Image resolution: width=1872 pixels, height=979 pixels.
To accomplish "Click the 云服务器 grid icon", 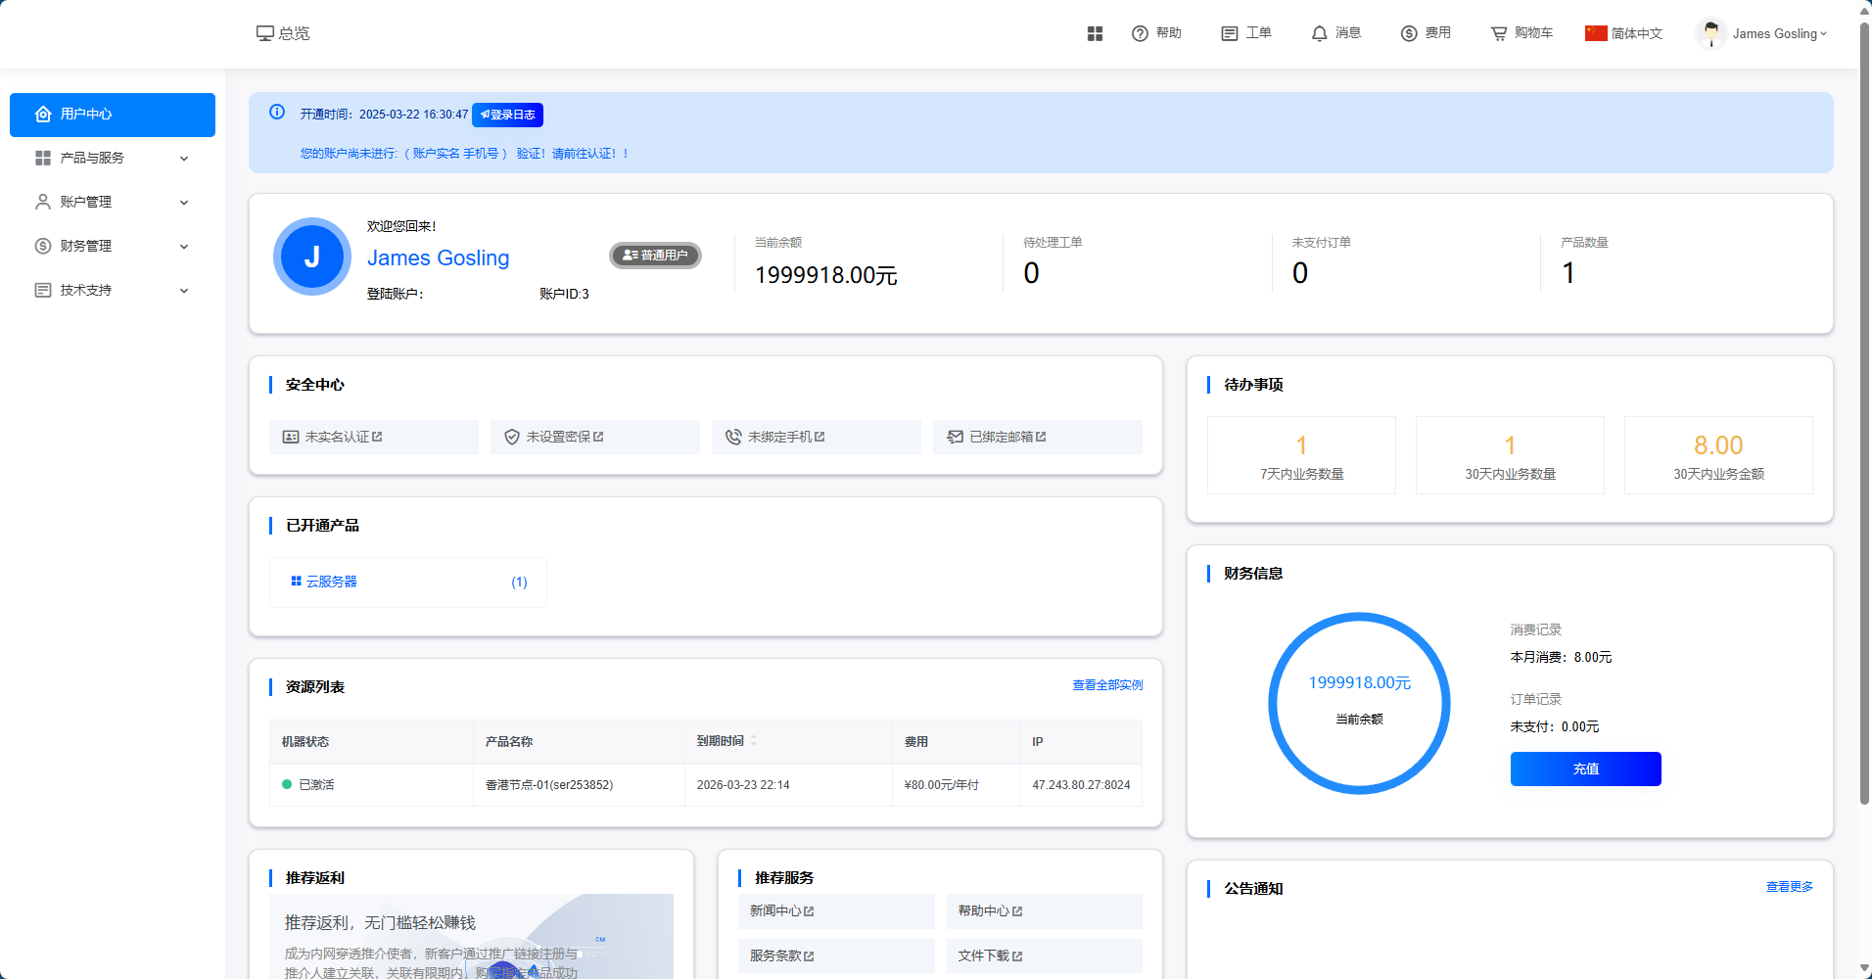I will point(296,582).
